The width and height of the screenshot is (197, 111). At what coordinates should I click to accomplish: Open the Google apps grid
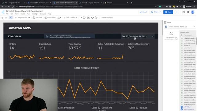pyautogui.click(x=188, y=12)
